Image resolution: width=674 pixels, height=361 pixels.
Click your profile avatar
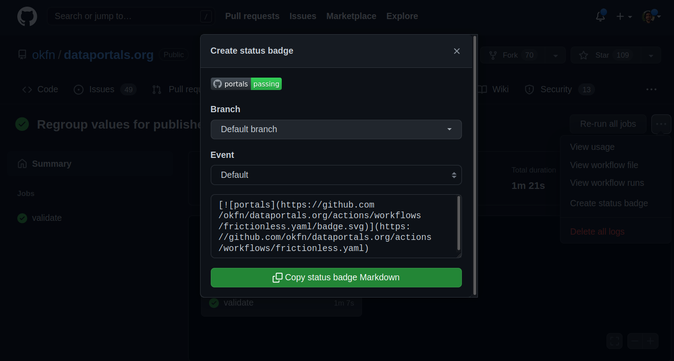[x=648, y=16]
